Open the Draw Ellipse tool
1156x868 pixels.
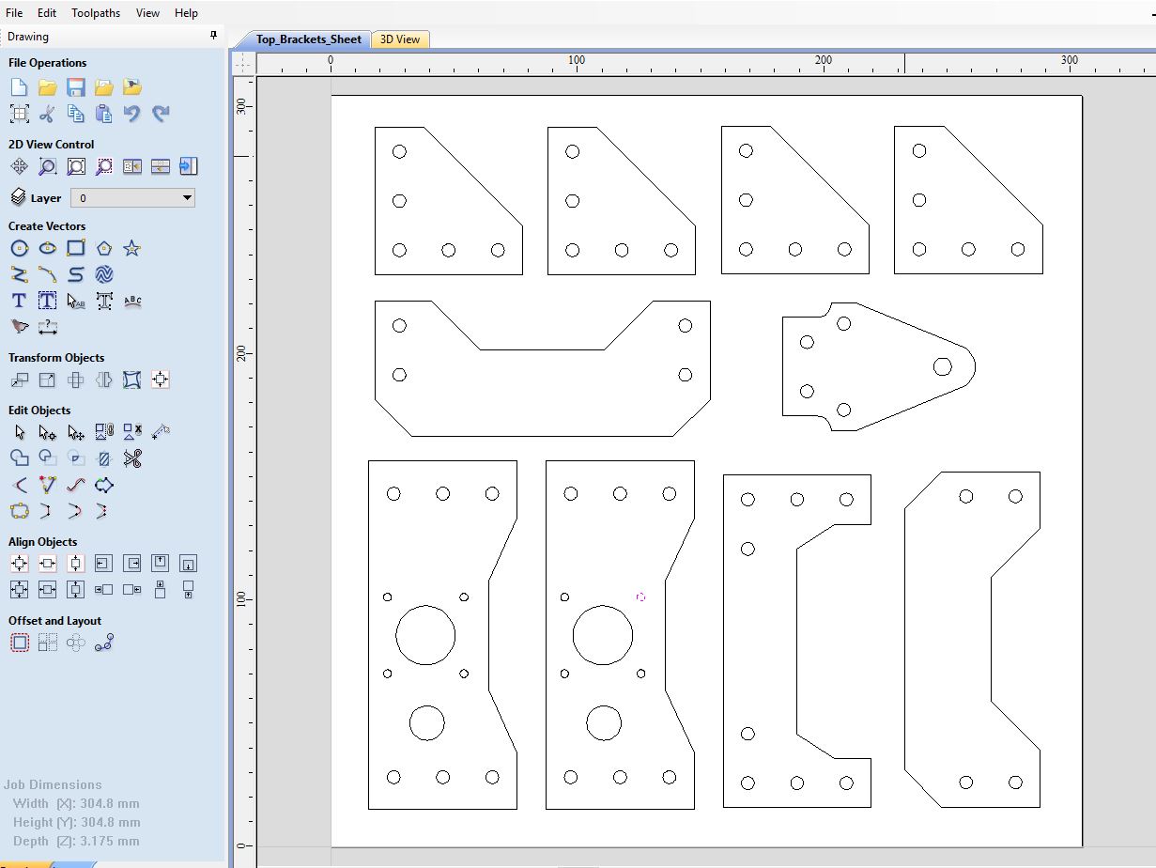point(47,248)
